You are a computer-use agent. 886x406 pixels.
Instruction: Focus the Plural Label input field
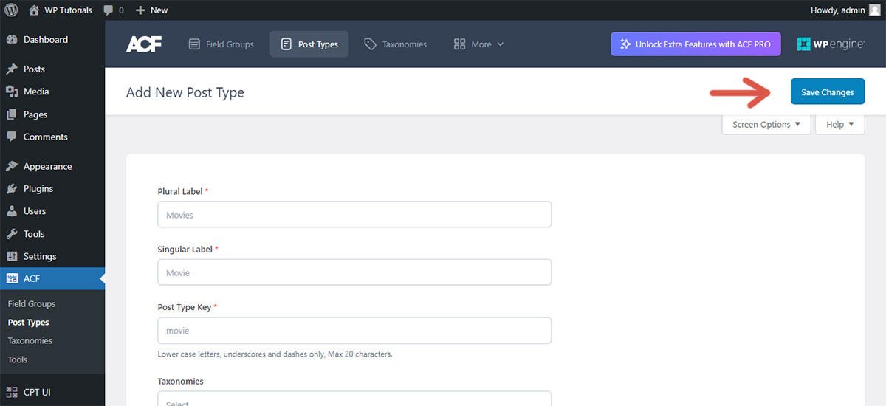point(354,215)
